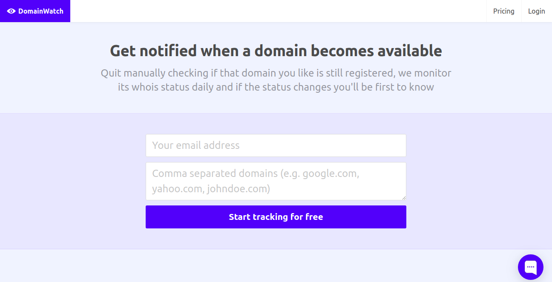The height and width of the screenshot is (282, 552).
Task: Click the subheading line starting 'its whois status'
Action: 276,87
